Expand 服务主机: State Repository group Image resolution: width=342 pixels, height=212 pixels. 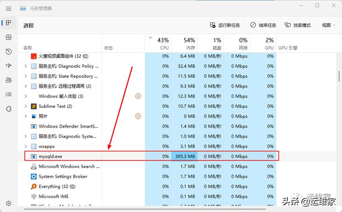tap(26, 76)
